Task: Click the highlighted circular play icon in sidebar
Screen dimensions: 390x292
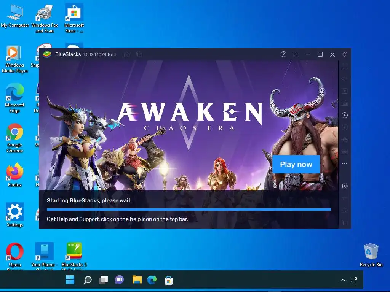Action: (x=345, y=115)
